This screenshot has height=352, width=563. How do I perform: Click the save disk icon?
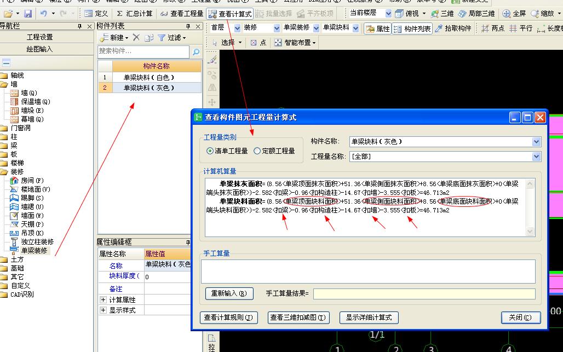[x=27, y=14]
